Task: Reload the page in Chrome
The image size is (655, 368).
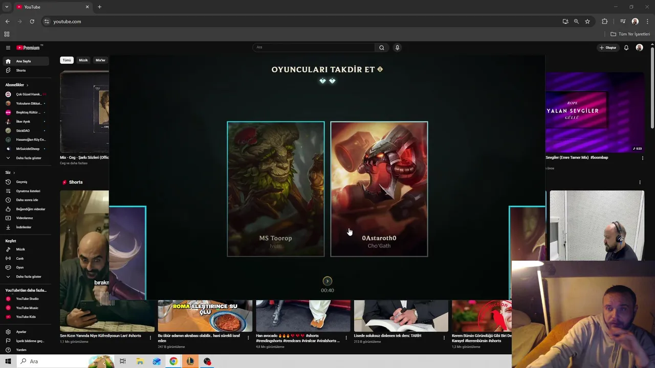Action: coord(32,21)
